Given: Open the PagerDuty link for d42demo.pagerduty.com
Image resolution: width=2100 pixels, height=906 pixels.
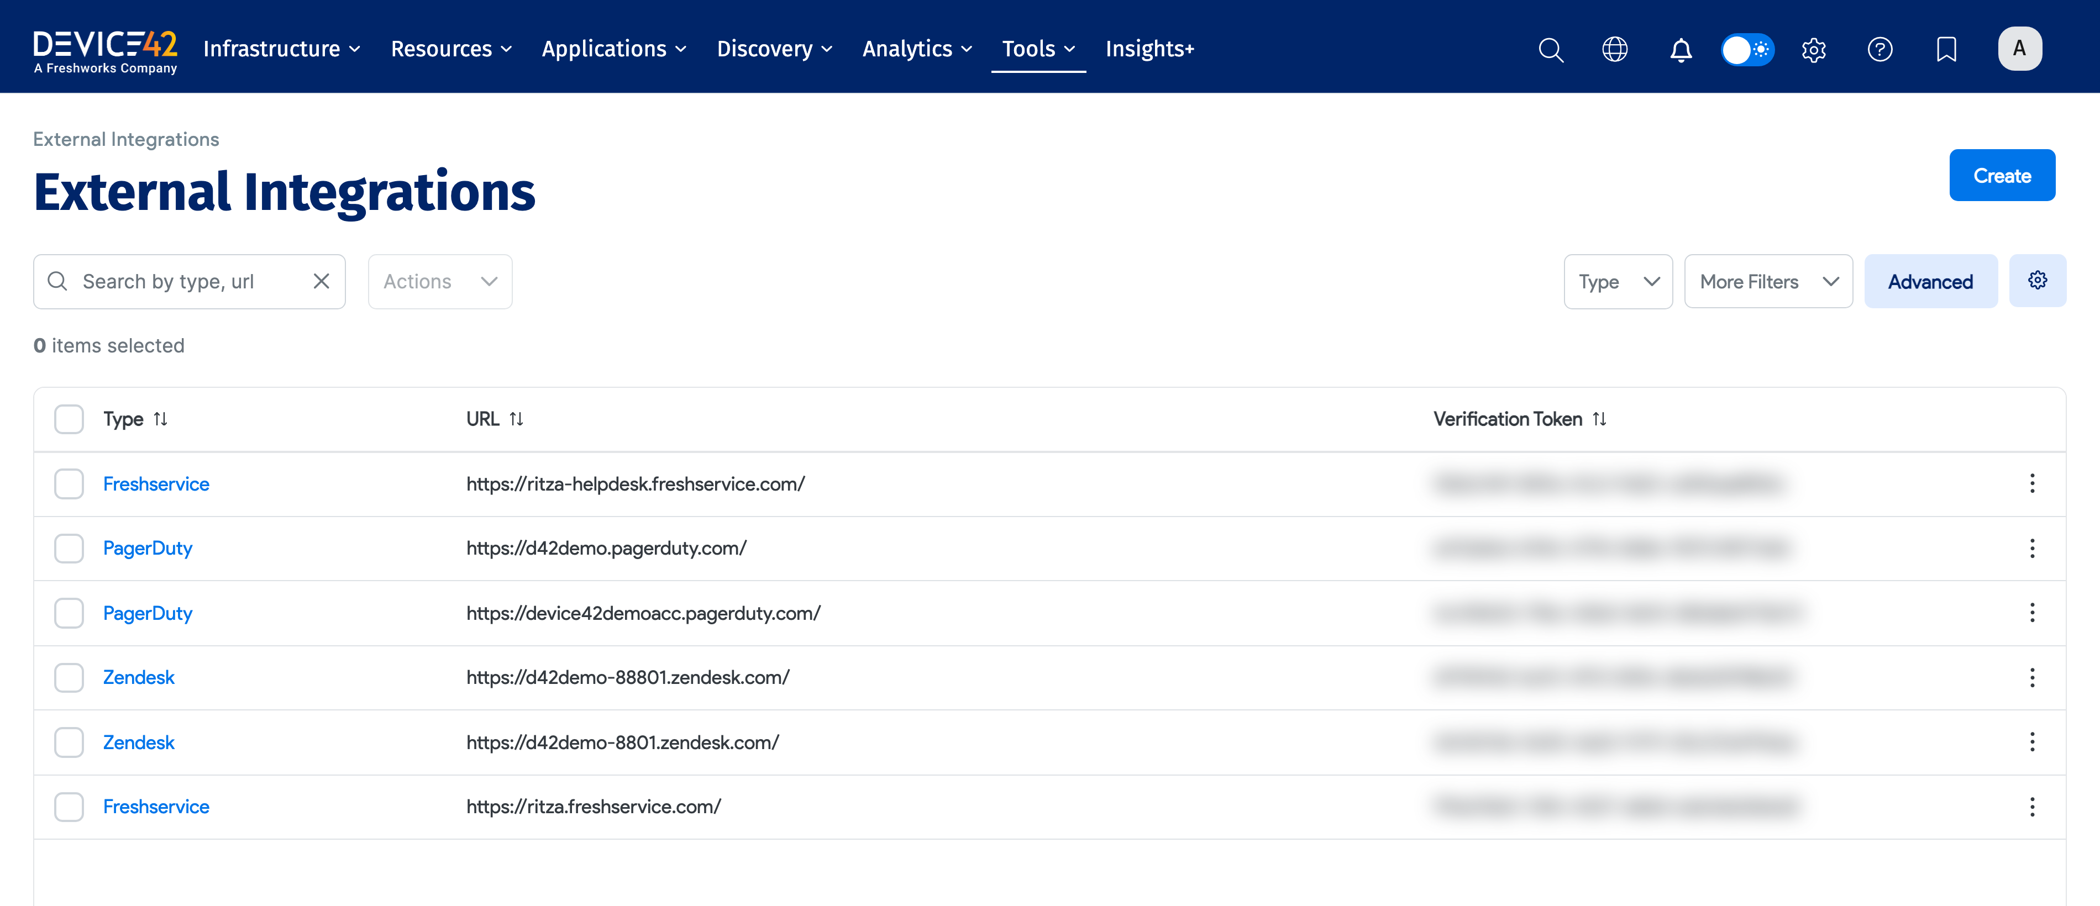Looking at the screenshot, I should (148, 549).
